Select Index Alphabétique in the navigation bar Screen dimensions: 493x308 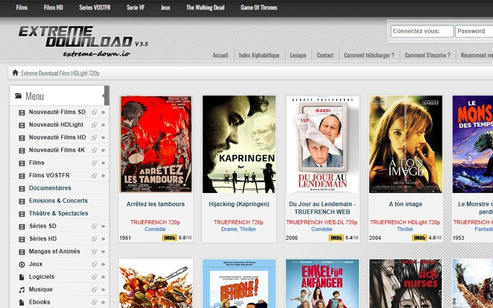click(x=259, y=55)
